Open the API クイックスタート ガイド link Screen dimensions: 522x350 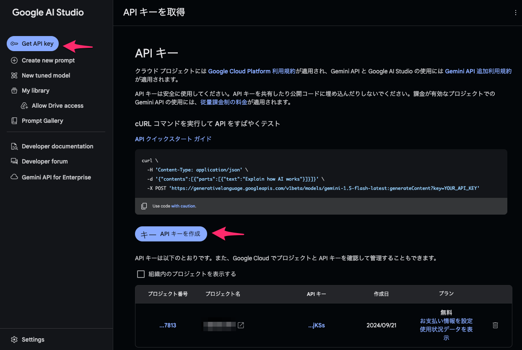click(173, 139)
